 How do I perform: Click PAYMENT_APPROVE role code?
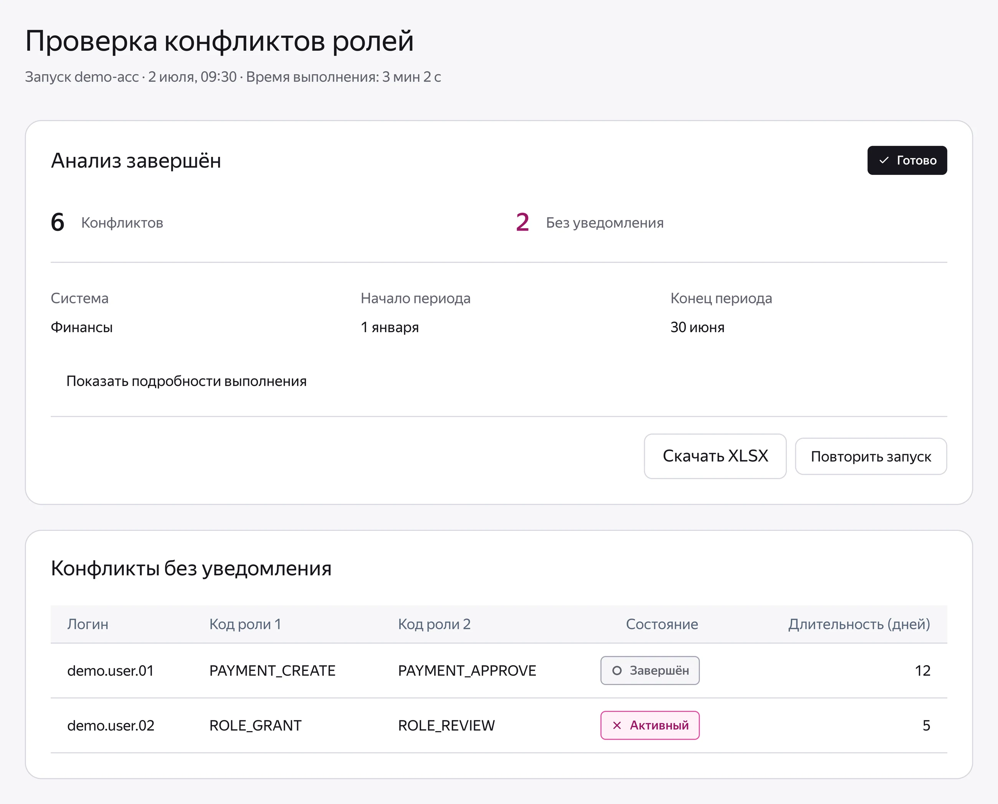click(x=467, y=671)
